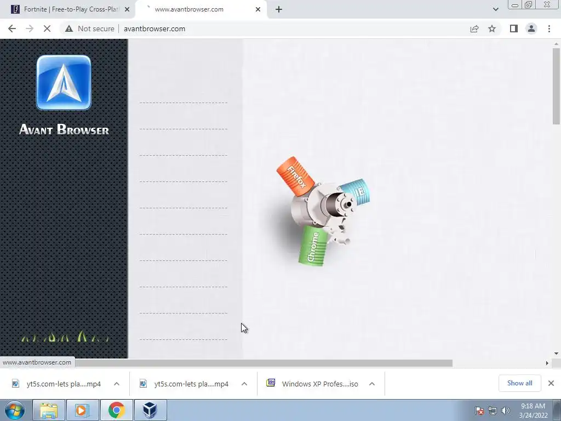Screen dimensions: 561x421
Task: Stop loading the avantbrowser.com page
Action: coord(47,29)
